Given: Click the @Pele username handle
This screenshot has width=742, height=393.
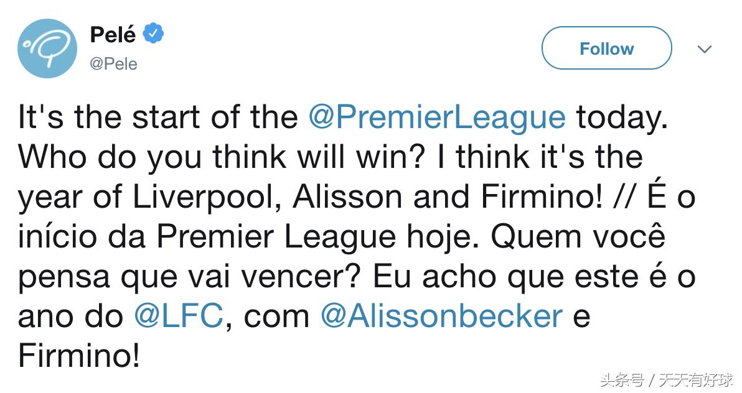Looking at the screenshot, I should 113,64.
